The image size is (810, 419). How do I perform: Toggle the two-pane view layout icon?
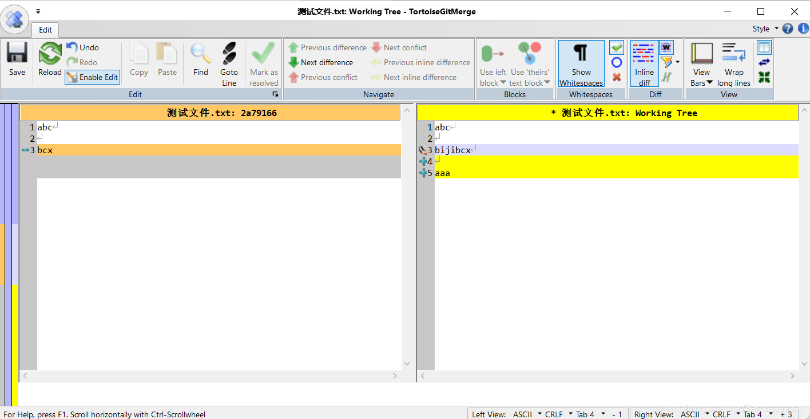point(764,47)
